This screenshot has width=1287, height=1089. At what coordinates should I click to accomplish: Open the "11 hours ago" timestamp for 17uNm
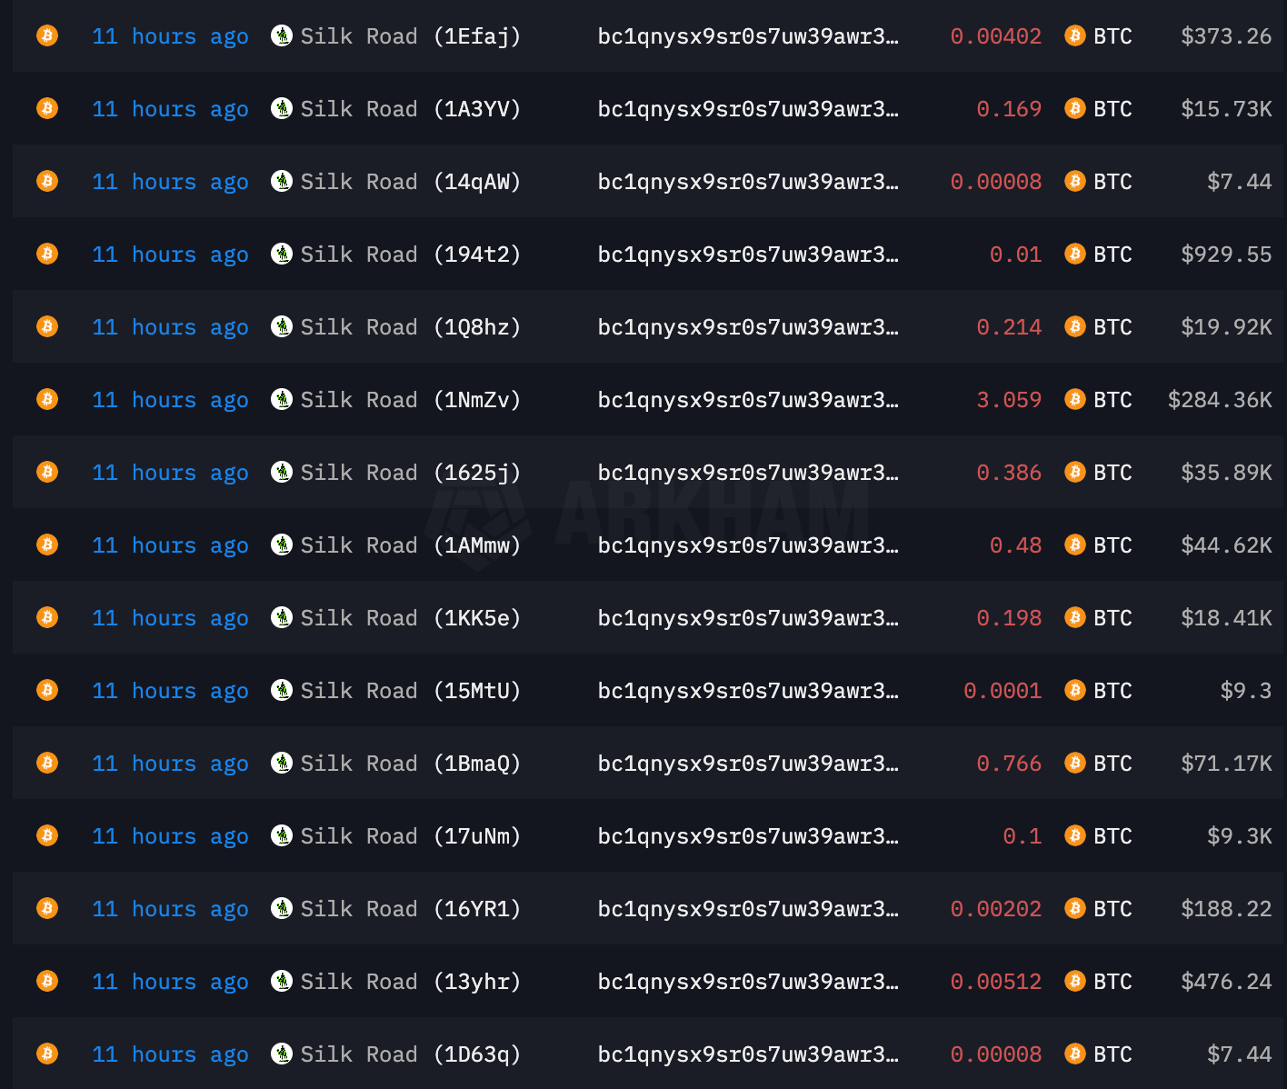click(170, 836)
